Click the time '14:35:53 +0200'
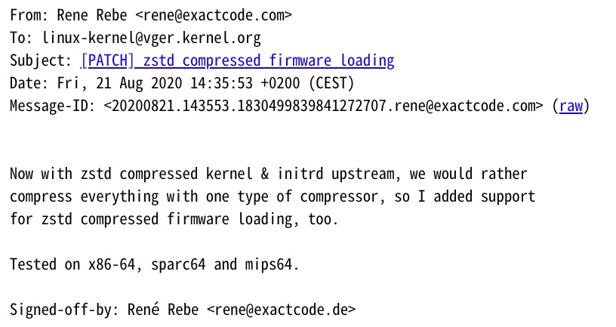Image resolution: width=616 pixels, height=327 pixels. click(x=245, y=83)
